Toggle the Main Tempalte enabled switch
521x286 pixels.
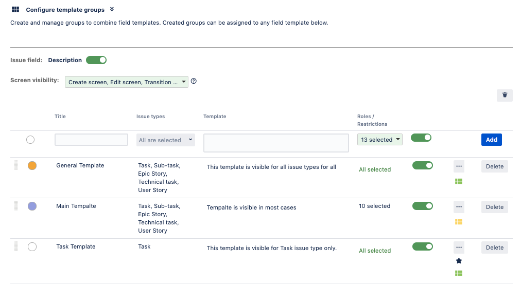423,206
